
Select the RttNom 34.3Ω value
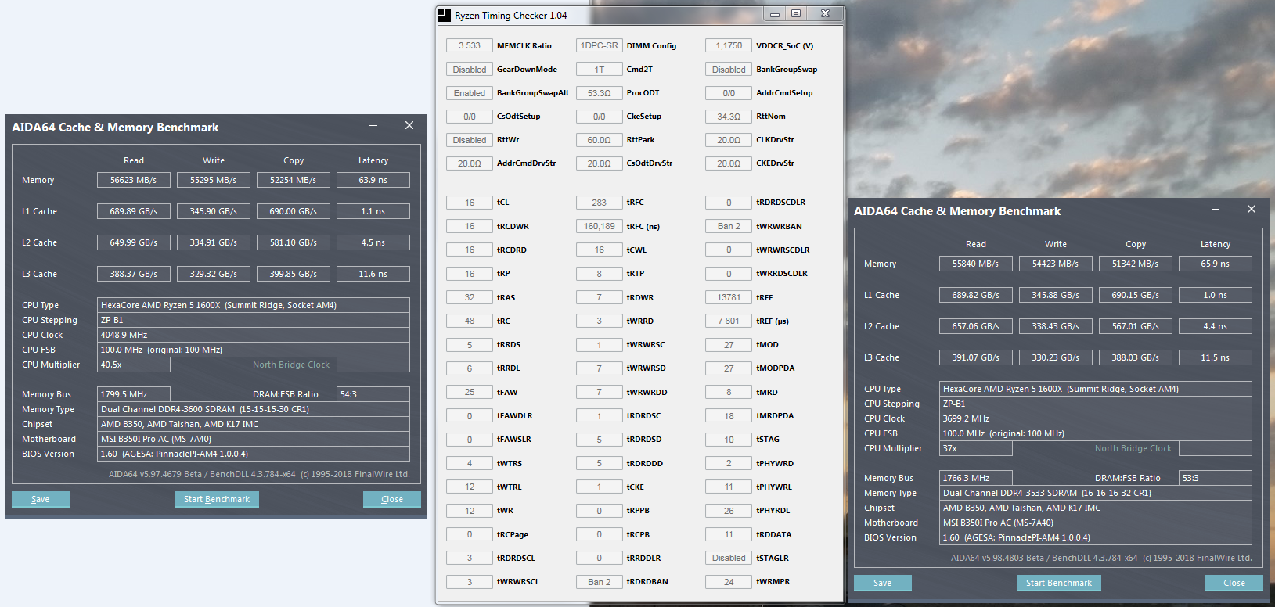pos(729,116)
